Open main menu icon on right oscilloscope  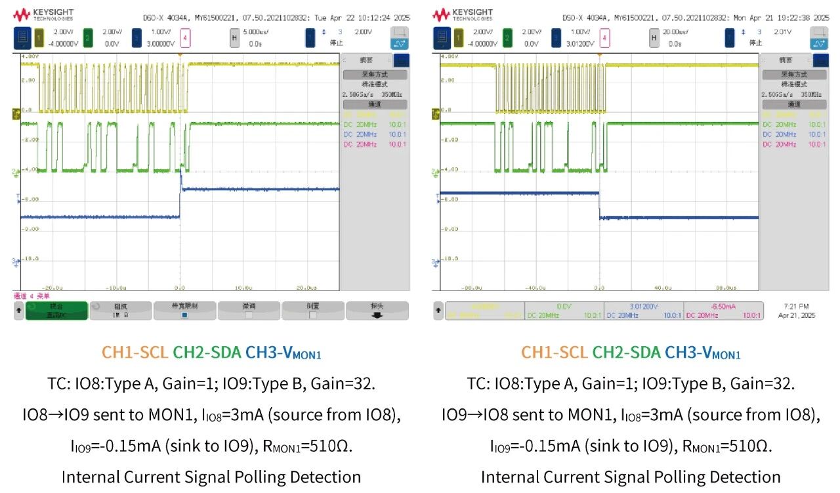point(441,39)
